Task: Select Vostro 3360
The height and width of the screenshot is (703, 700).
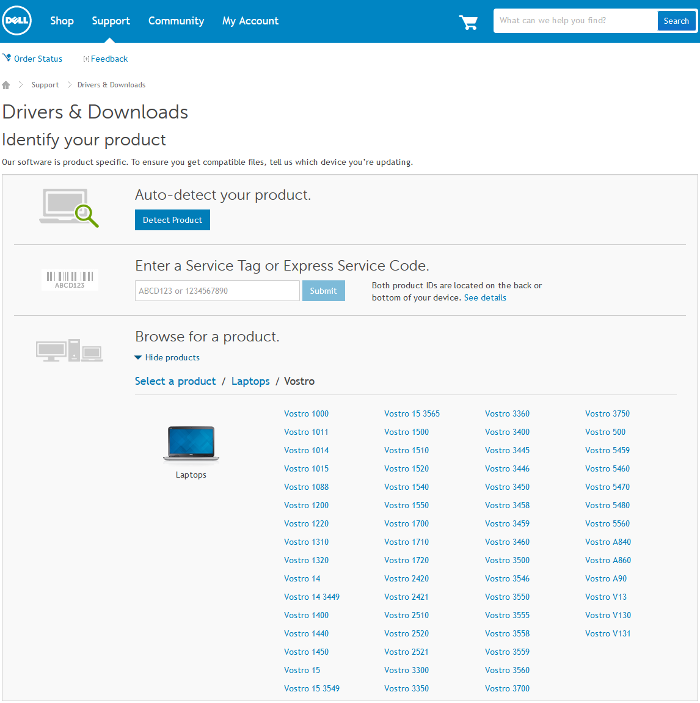Action: (507, 413)
